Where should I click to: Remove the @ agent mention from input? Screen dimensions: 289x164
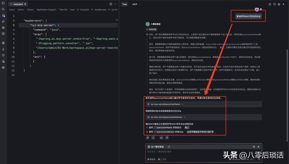pyautogui.click(x=259, y=146)
